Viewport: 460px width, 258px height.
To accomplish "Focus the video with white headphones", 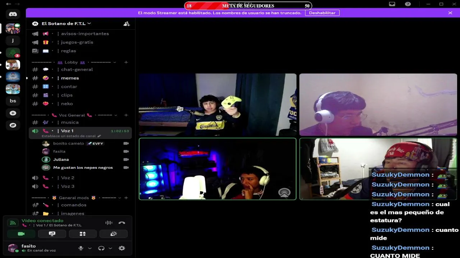I will [378, 105].
